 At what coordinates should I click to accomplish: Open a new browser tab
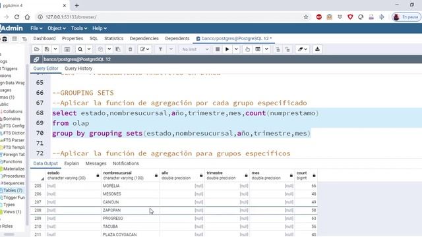tap(76, 5)
